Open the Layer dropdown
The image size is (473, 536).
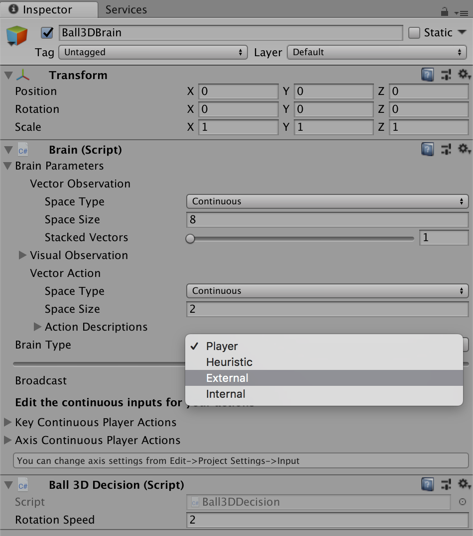point(377,52)
